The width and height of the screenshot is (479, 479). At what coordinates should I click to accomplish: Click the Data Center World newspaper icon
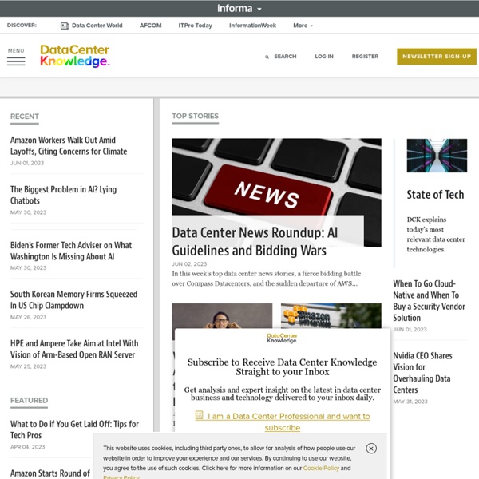click(x=65, y=26)
